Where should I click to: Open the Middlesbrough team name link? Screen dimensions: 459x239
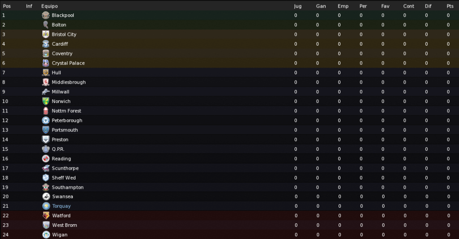[x=69, y=82]
